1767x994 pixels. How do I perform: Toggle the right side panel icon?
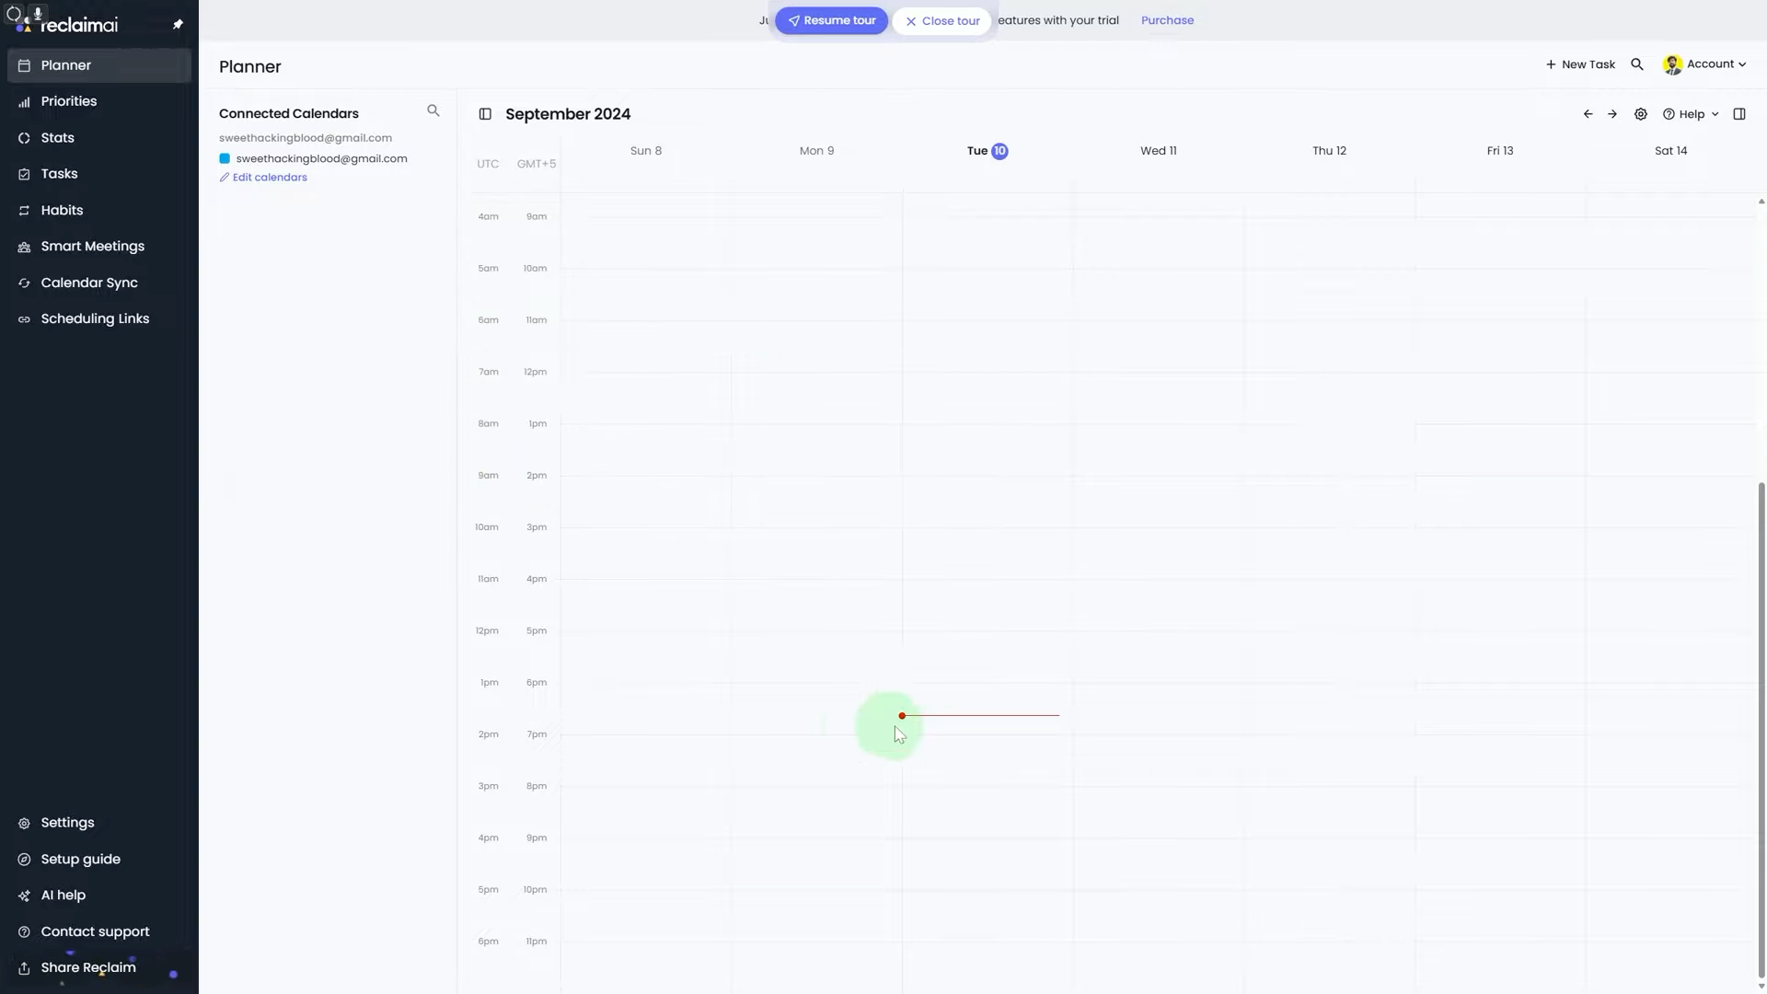tap(1739, 114)
